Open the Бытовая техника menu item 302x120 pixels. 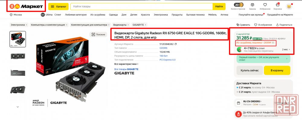[x=195, y=15]
